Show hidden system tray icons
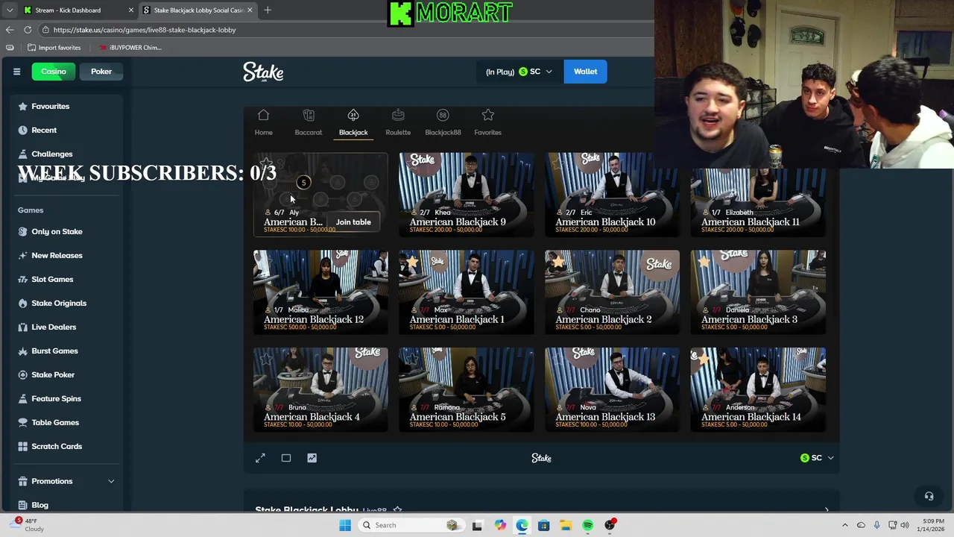The image size is (954, 537). tap(845, 525)
